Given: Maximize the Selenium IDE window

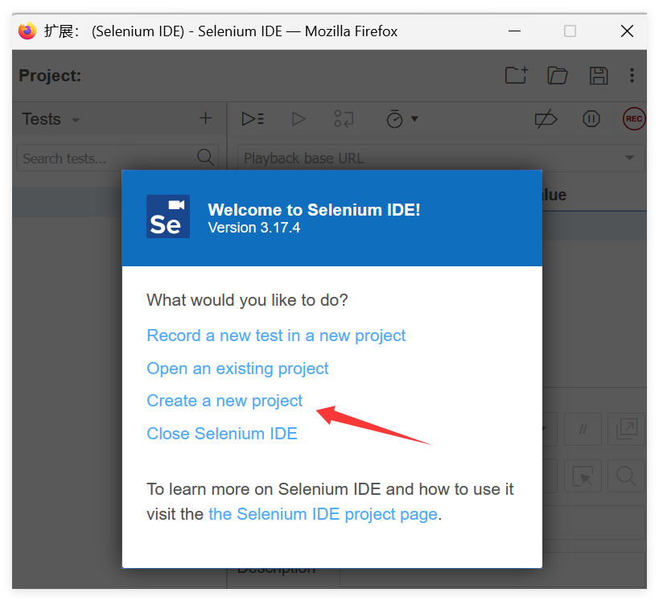Looking at the screenshot, I should tap(570, 31).
